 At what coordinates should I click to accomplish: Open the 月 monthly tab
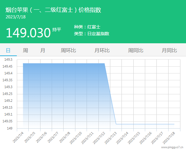pos(43,50)
